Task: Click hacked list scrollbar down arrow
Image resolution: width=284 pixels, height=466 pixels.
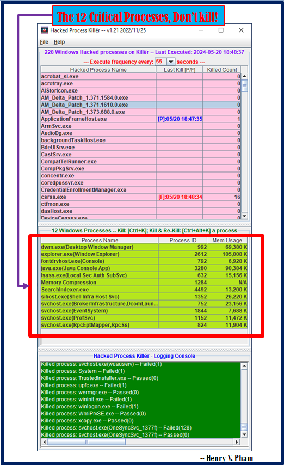Action: (244, 216)
